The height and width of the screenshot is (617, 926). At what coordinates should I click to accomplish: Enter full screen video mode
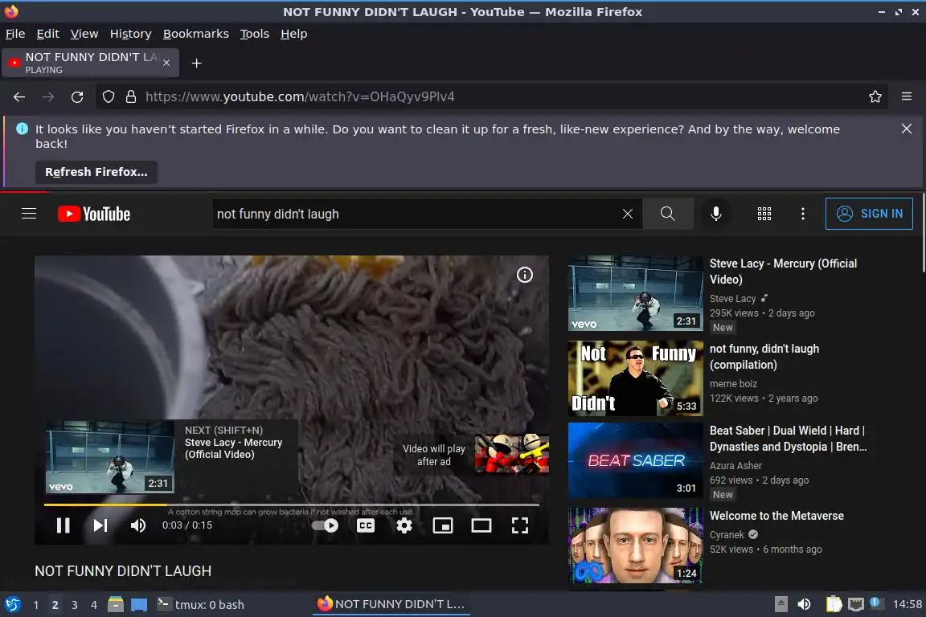[520, 525]
